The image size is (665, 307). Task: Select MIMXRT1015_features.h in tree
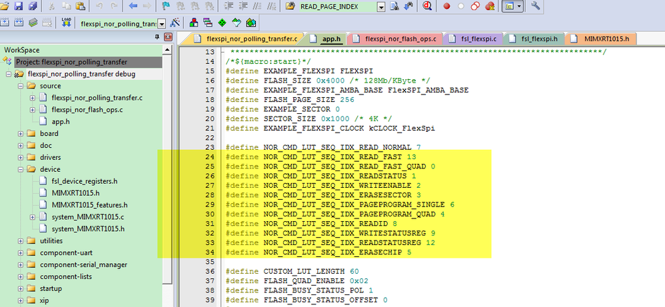click(89, 205)
